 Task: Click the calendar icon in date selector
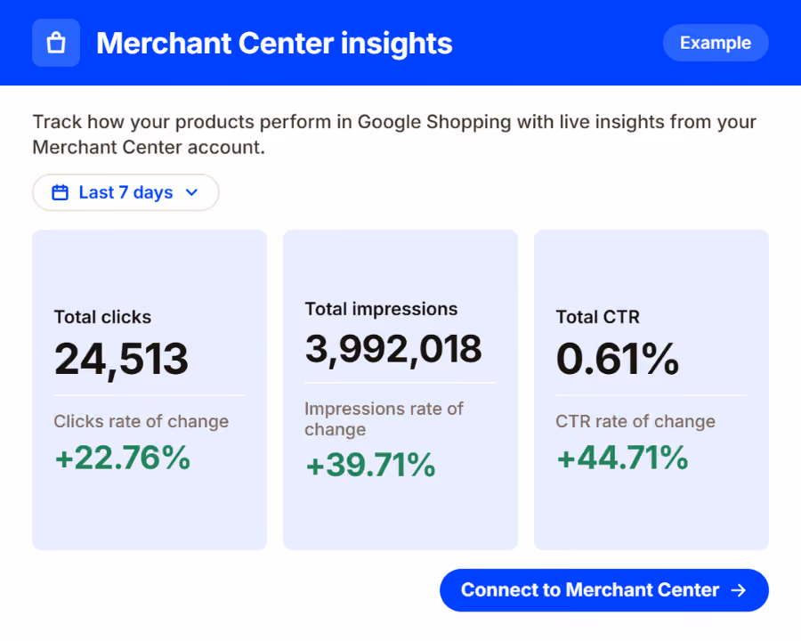(61, 192)
